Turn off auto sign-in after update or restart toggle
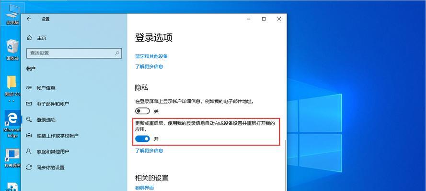This screenshot has height=191, width=426. pos(143,139)
